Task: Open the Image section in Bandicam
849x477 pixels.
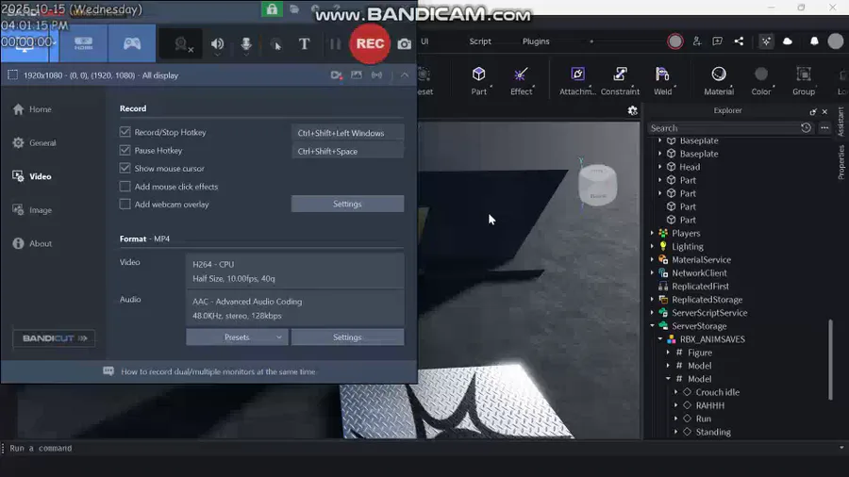Action: pyautogui.click(x=32, y=210)
